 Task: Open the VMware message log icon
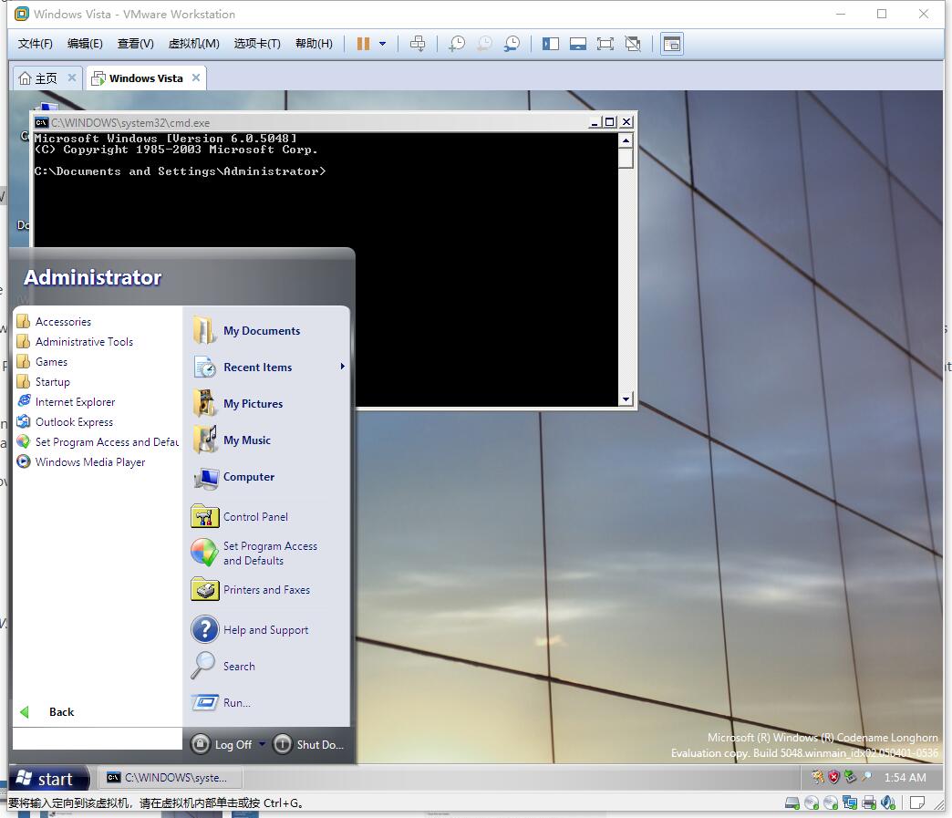[917, 802]
